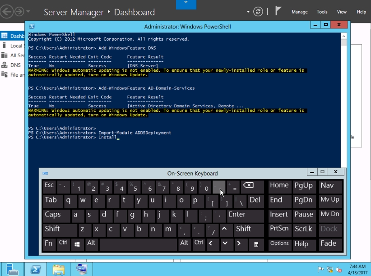
Task: Click the Server Manager forward arrow
Action: (x=19, y=11)
